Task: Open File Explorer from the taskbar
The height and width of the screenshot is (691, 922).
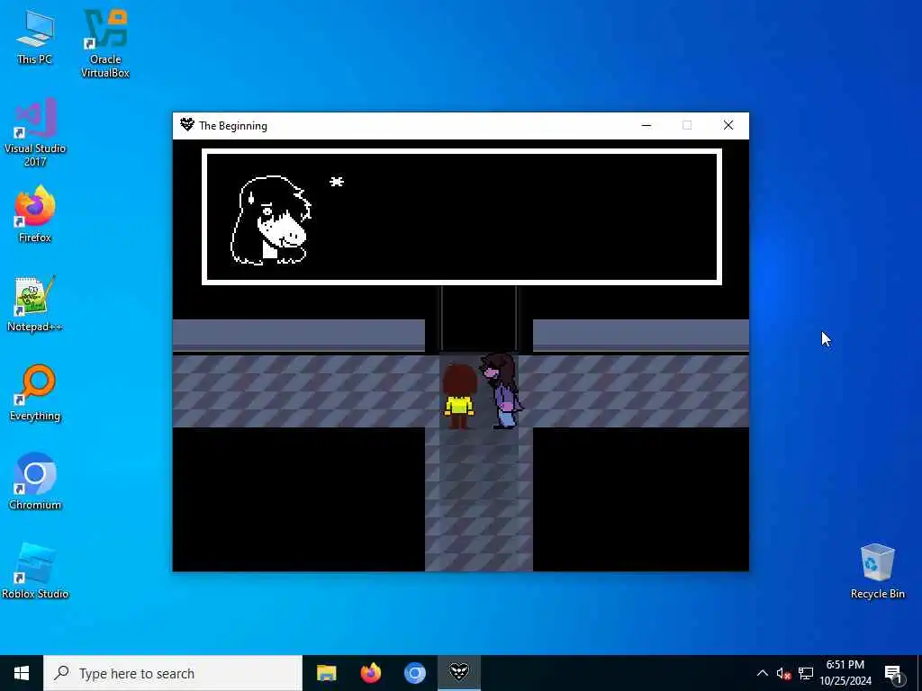Action: 326,673
